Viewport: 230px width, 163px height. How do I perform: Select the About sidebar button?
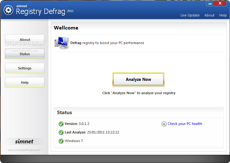coord(25,39)
